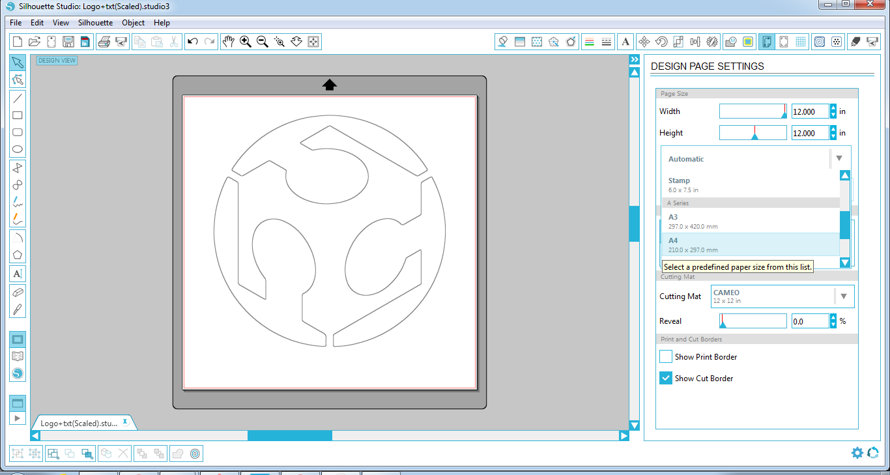The image size is (890, 475).
Task: Open the Silhouette menu
Action: click(95, 23)
